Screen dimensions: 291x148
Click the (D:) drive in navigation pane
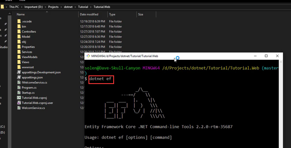pos(3,132)
